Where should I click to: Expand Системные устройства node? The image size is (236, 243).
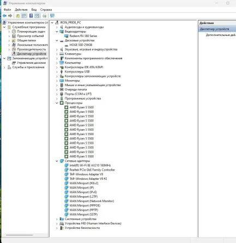(57, 219)
